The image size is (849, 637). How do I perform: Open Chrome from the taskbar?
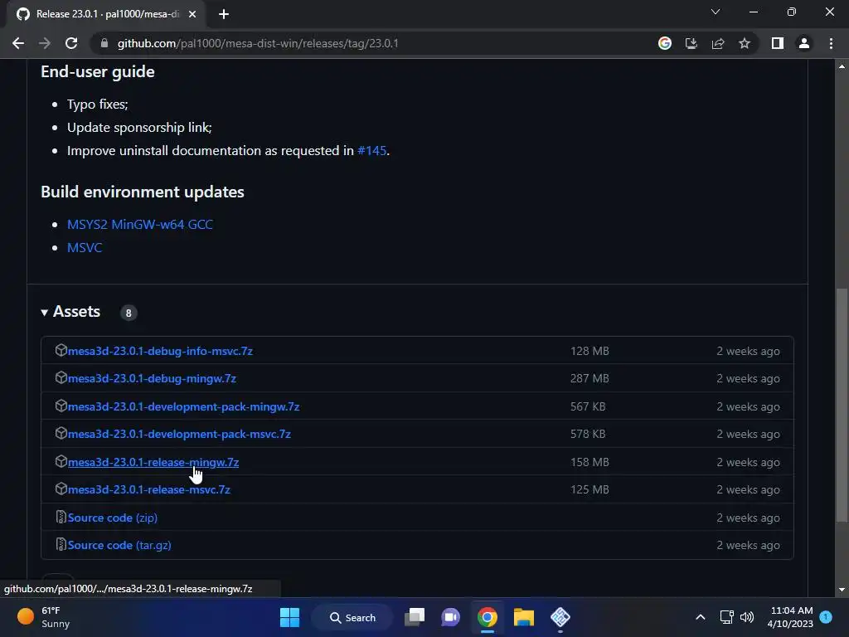coord(488,617)
